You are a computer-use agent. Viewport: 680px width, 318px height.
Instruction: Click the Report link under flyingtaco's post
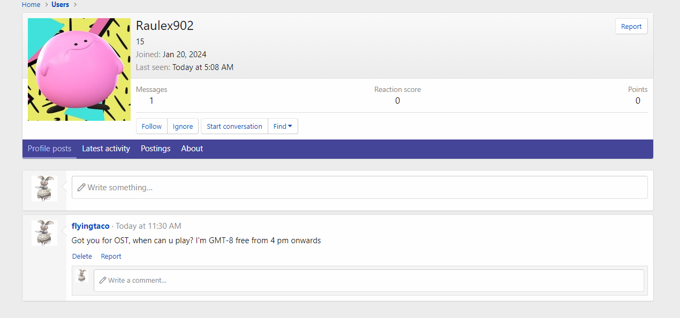tap(111, 257)
